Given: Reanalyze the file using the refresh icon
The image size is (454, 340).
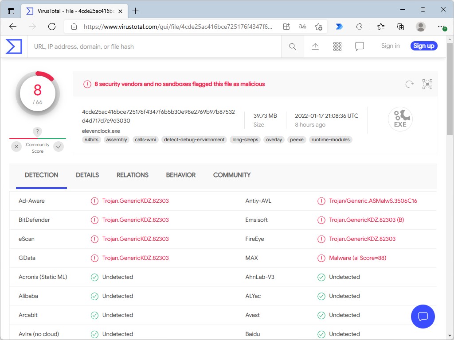Looking at the screenshot, I should [x=409, y=84].
